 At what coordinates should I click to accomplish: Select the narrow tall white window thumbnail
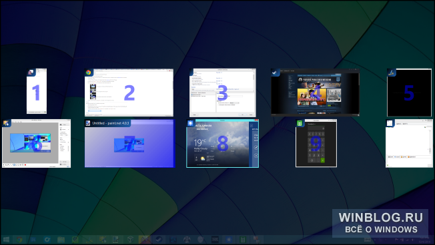(37, 91)
